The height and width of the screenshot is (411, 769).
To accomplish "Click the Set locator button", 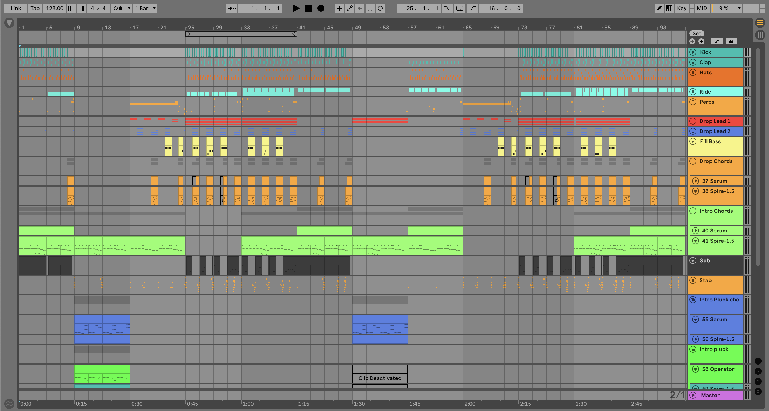I will 697,33.
